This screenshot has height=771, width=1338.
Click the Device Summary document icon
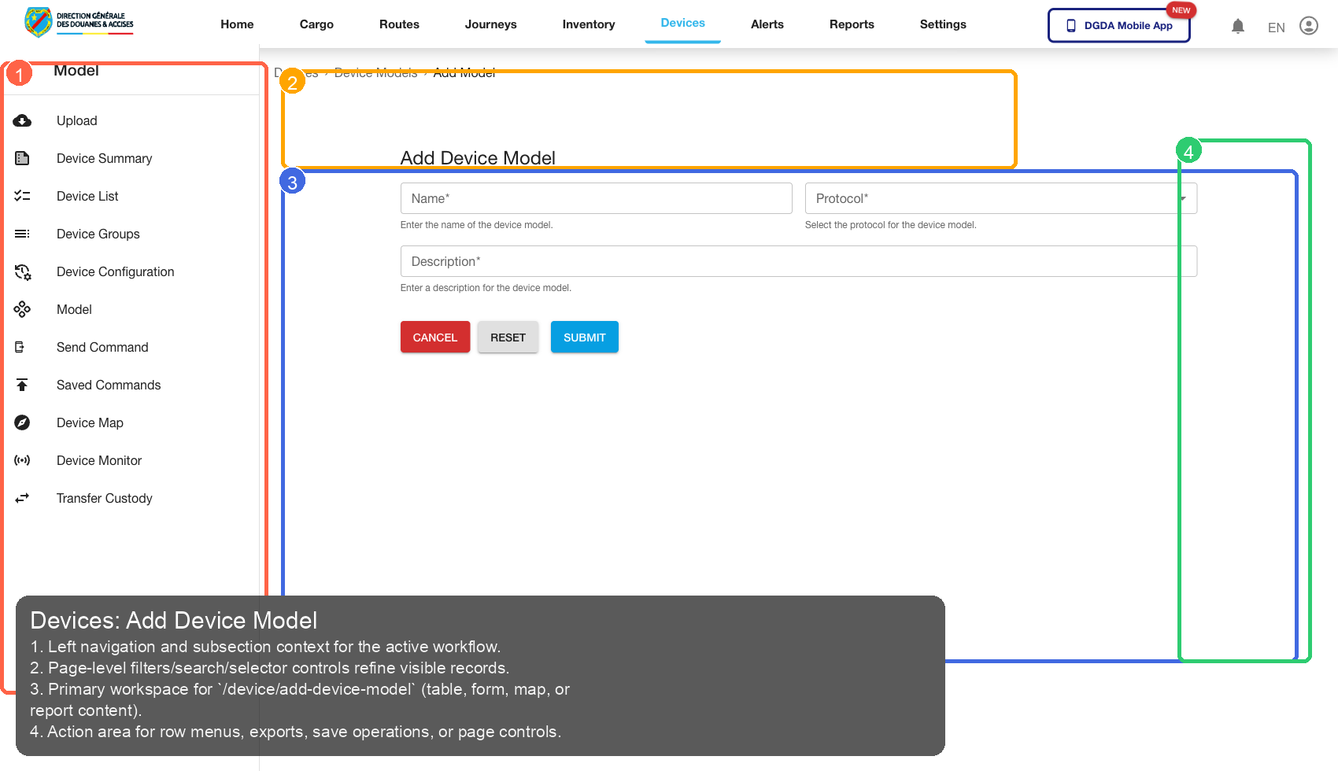[22, 158]
